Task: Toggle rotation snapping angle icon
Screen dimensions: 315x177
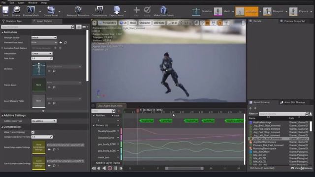Action: [x=220, y=23]
